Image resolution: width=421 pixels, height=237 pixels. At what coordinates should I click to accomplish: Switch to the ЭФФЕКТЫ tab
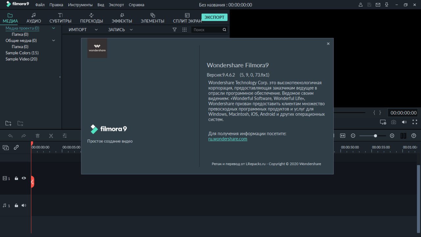(122, 18)
